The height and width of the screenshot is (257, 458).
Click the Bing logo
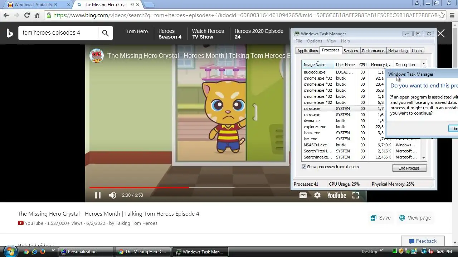[x=10, y=33]
